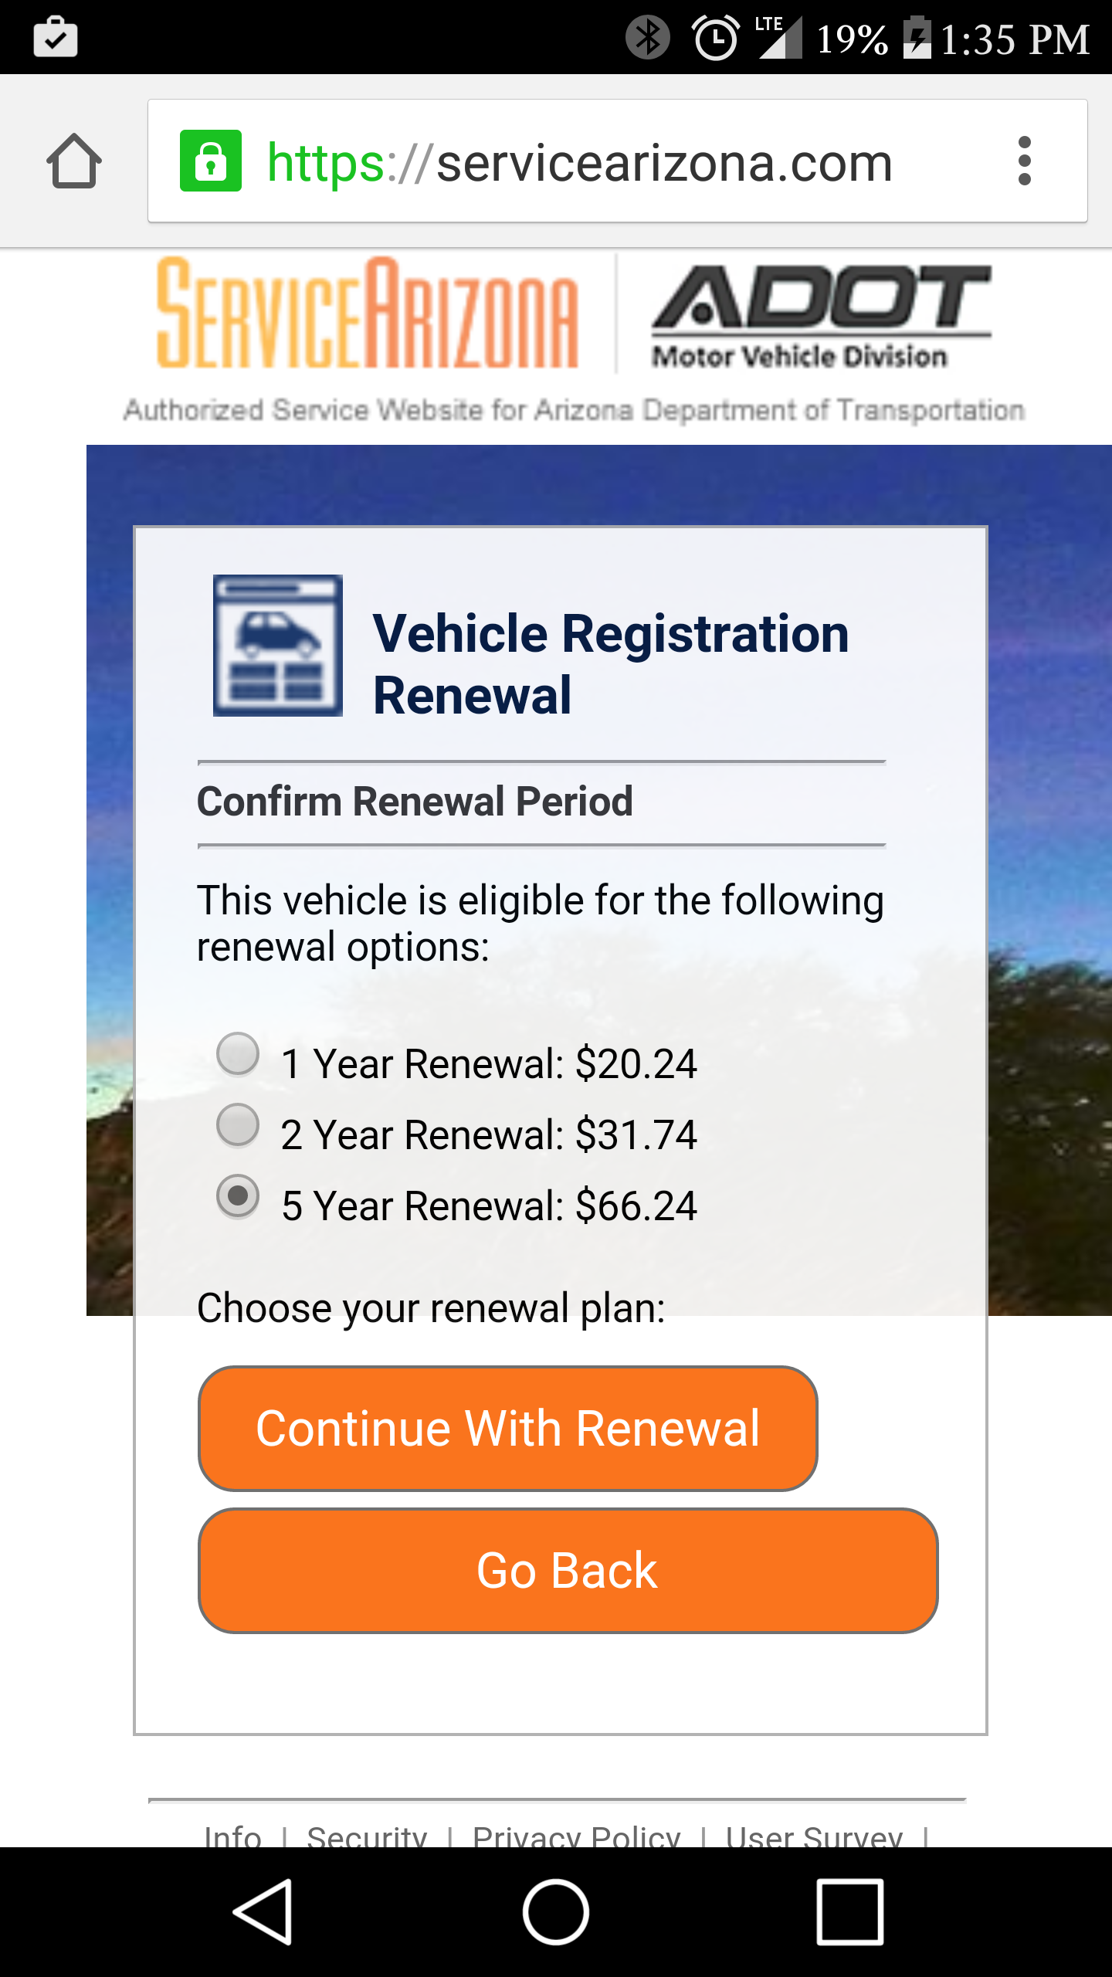
Task: Tap the briefcase notification icon in status bar
Action: click(x=56, y=37)
